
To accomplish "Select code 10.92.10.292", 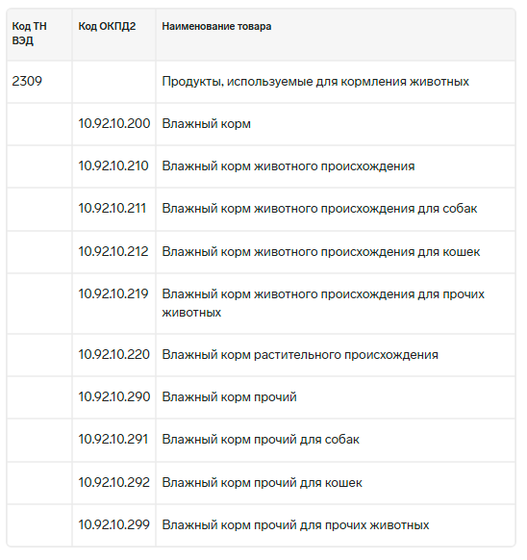I will pos(113,482).
